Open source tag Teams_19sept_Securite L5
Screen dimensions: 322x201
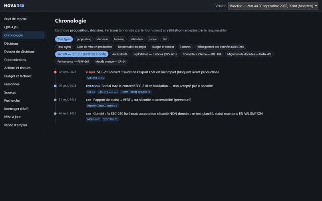[136, 92]
